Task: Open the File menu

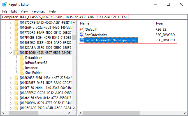Action: tap(5, 11)
